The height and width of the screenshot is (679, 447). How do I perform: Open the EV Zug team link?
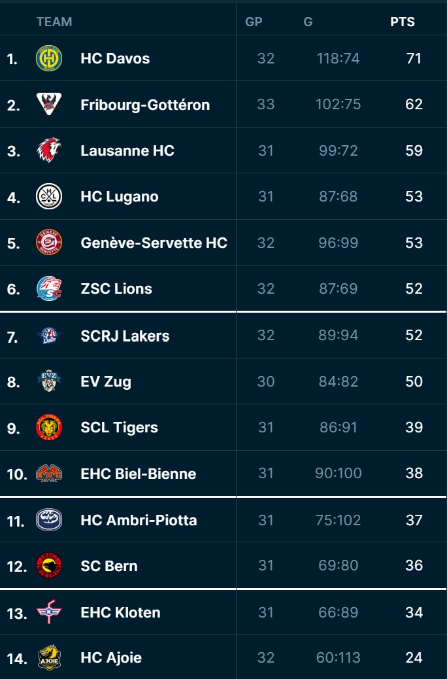[x=106, y=381]
